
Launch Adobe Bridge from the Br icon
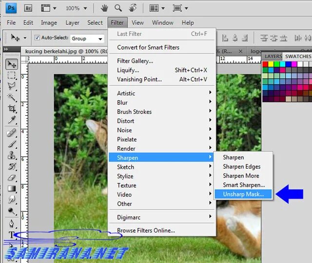28,8
